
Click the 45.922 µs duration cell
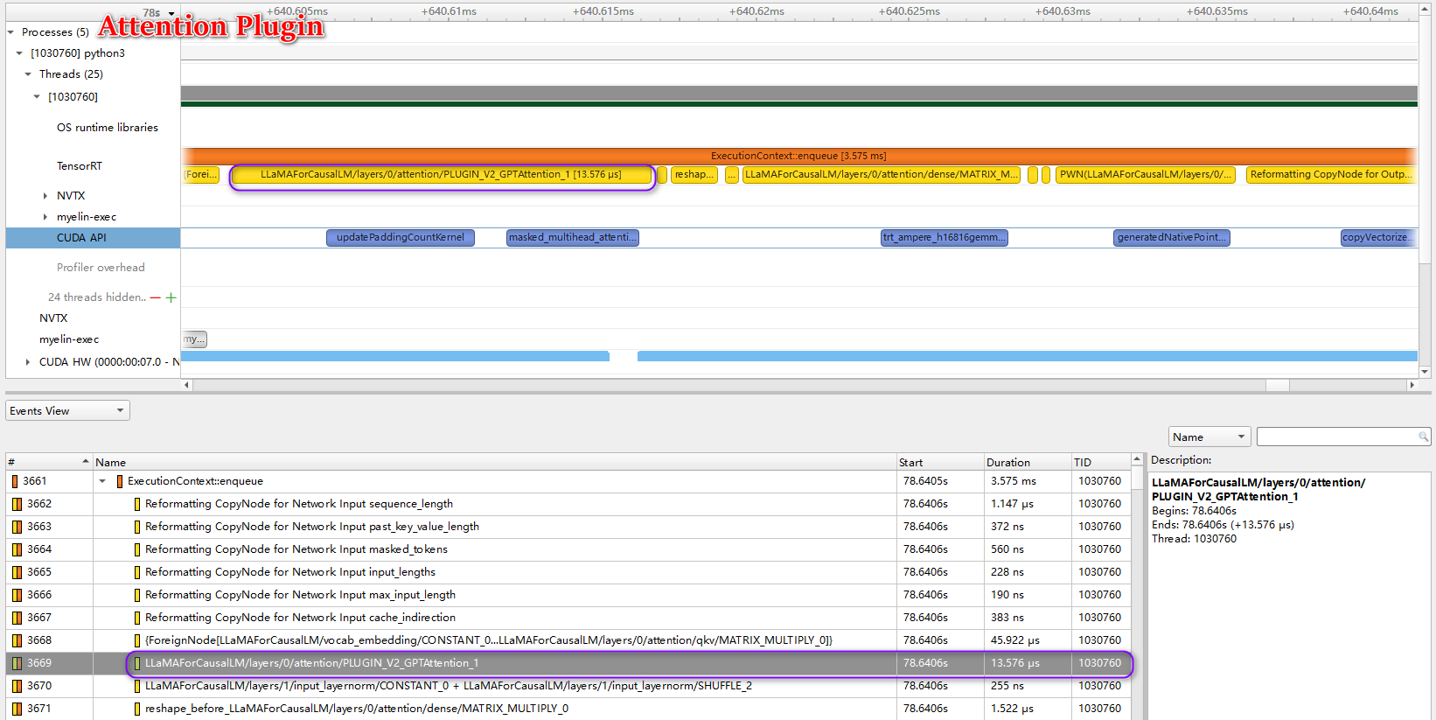click(1028, 640)
